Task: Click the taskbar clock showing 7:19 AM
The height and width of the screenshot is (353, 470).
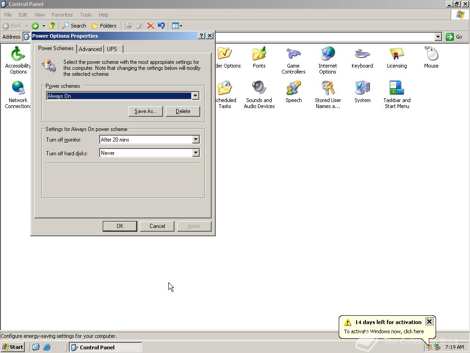Action: pos(454,347)
